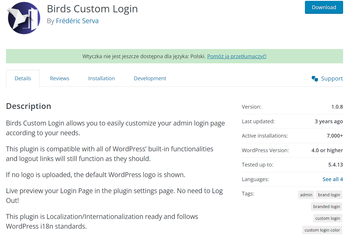The width and height of the screenshot is (356, 237).
Task: Click the 'WordPress Version:' label
Action: pos(265,150)
